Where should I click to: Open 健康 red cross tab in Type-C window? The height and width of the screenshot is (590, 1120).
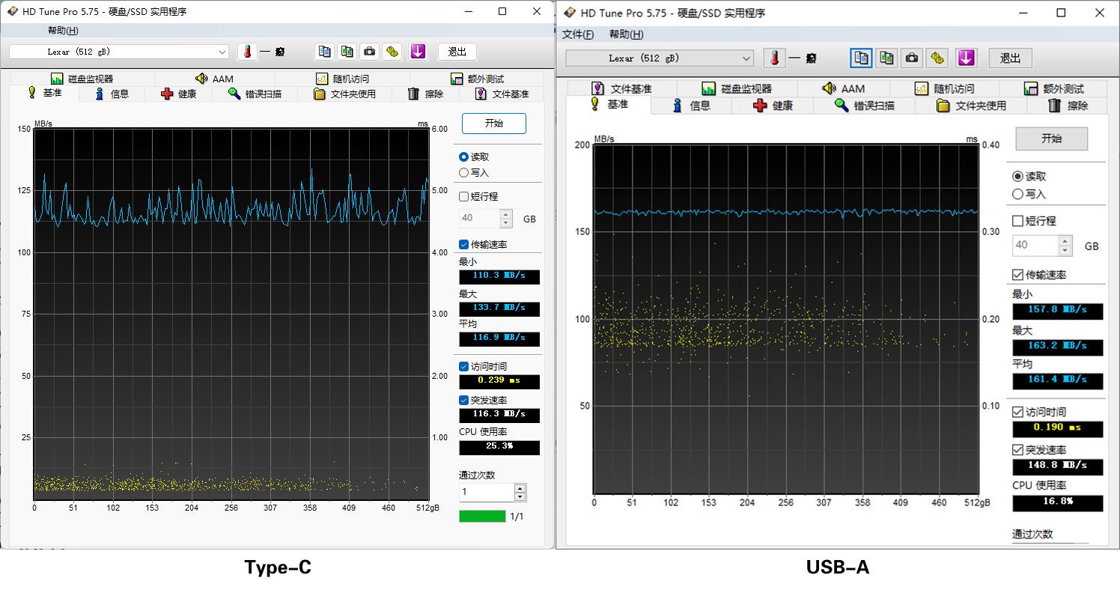(179, 94)
